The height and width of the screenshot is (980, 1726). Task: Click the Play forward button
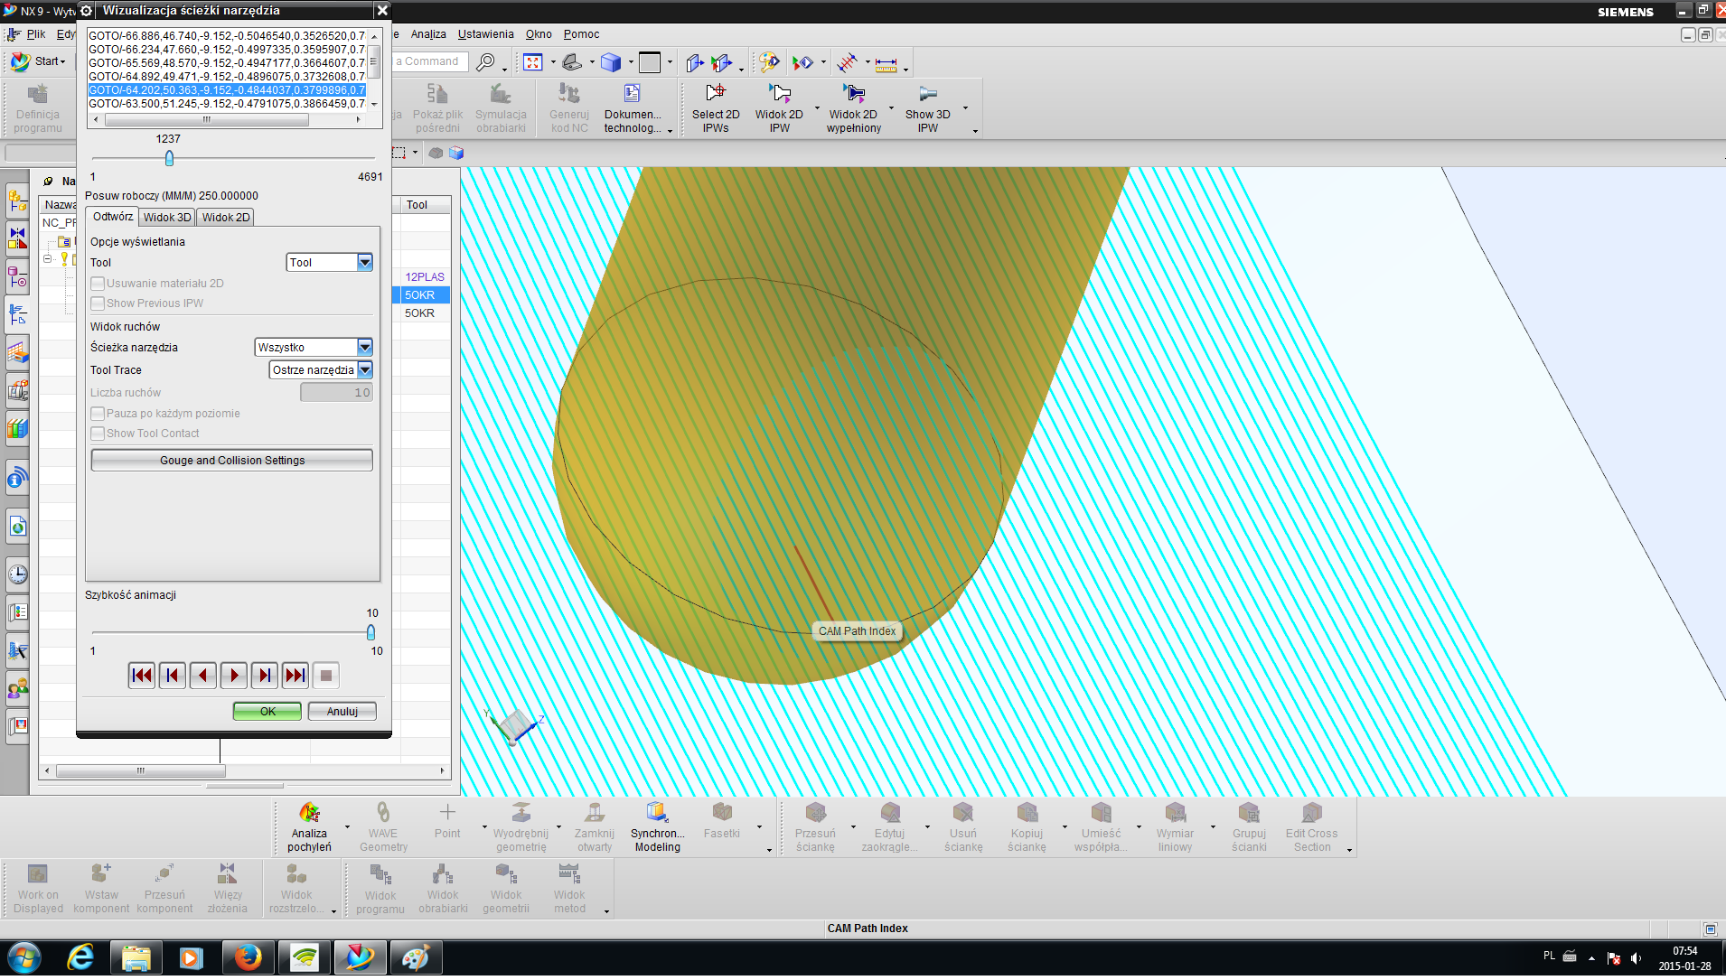tap(234, 676)
